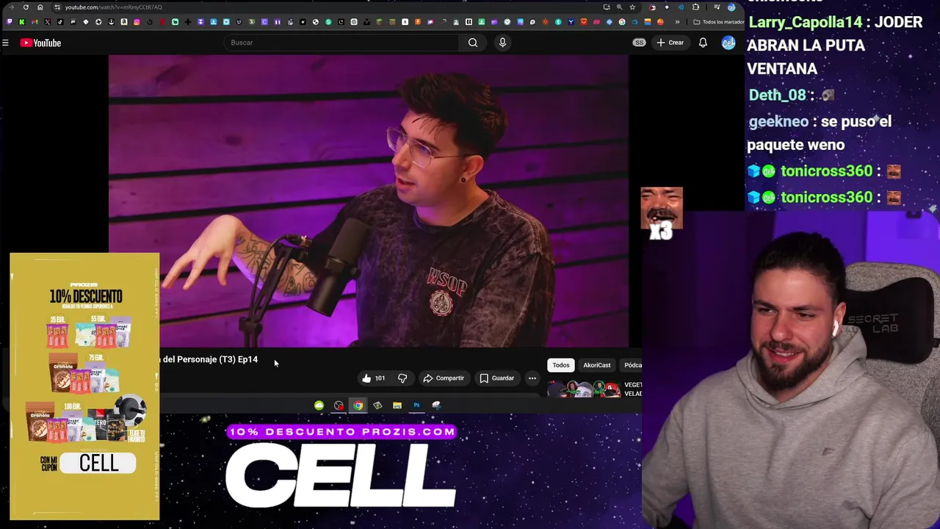This screenshot has height=529, width=940.
Task: Click Larry_Capolla14 username in chat
Action: tap(805, 22)
